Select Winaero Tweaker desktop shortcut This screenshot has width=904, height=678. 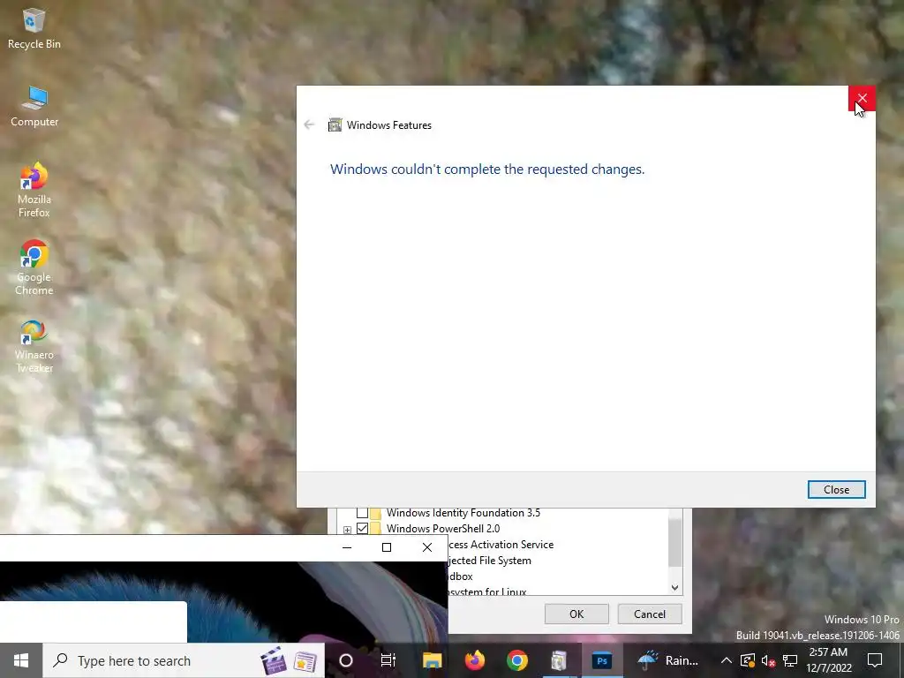tap(34, 346)
